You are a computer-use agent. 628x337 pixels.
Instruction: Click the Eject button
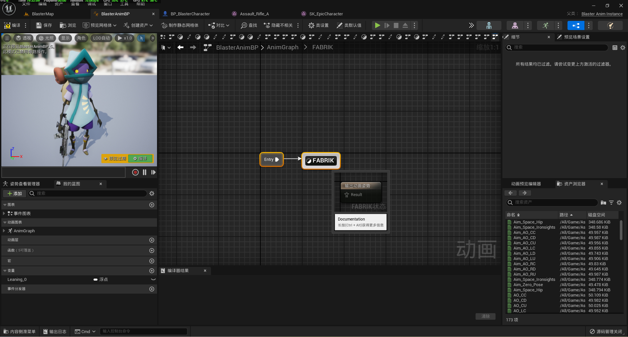tap(405, 25)
